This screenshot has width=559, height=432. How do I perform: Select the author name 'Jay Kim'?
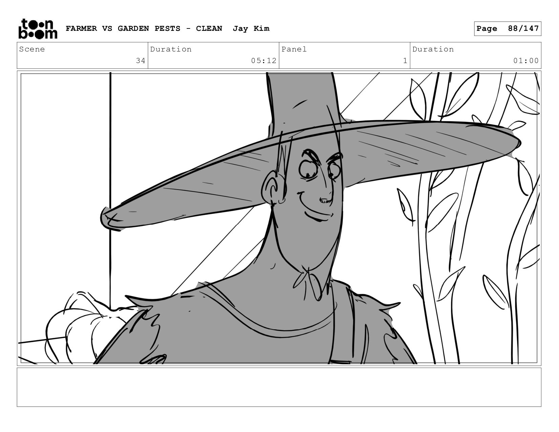(x=251, y=28)
